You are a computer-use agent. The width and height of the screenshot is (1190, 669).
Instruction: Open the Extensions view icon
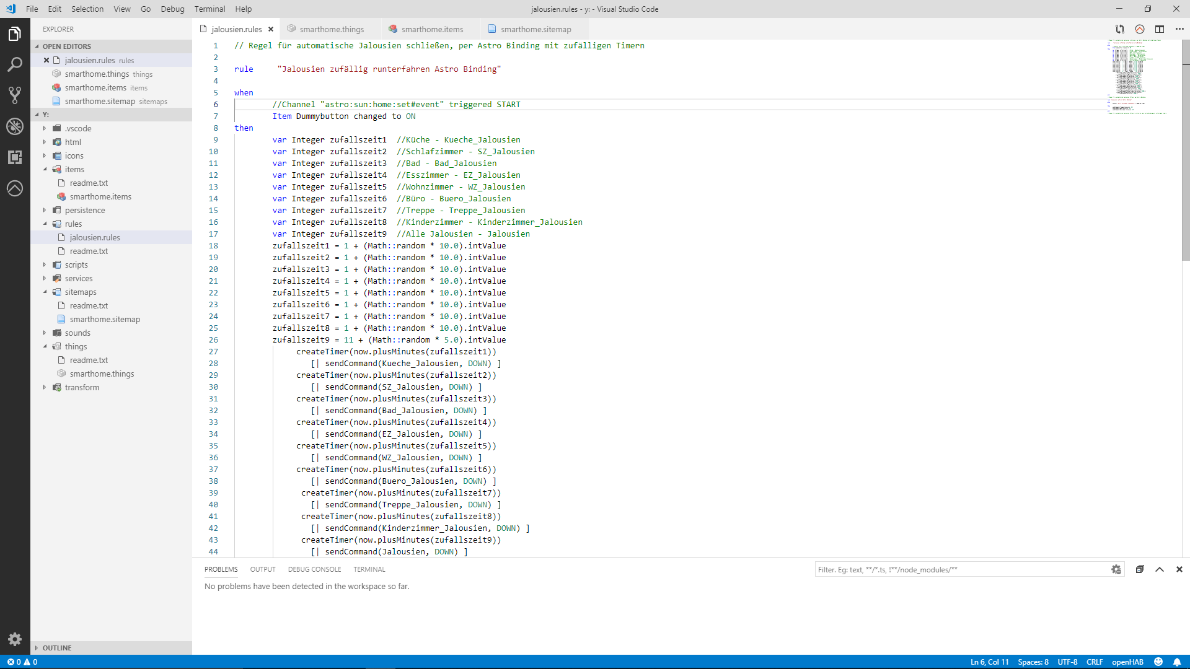[15, 157]
